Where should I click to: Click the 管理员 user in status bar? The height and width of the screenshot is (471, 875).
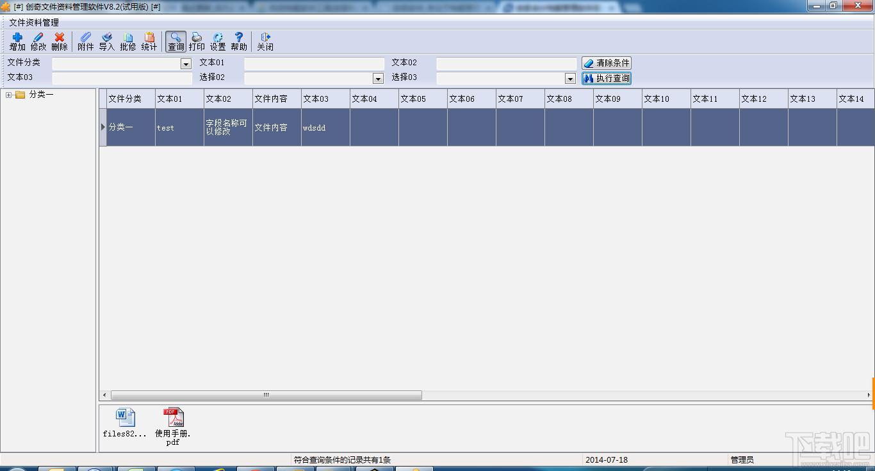[742, 459]
